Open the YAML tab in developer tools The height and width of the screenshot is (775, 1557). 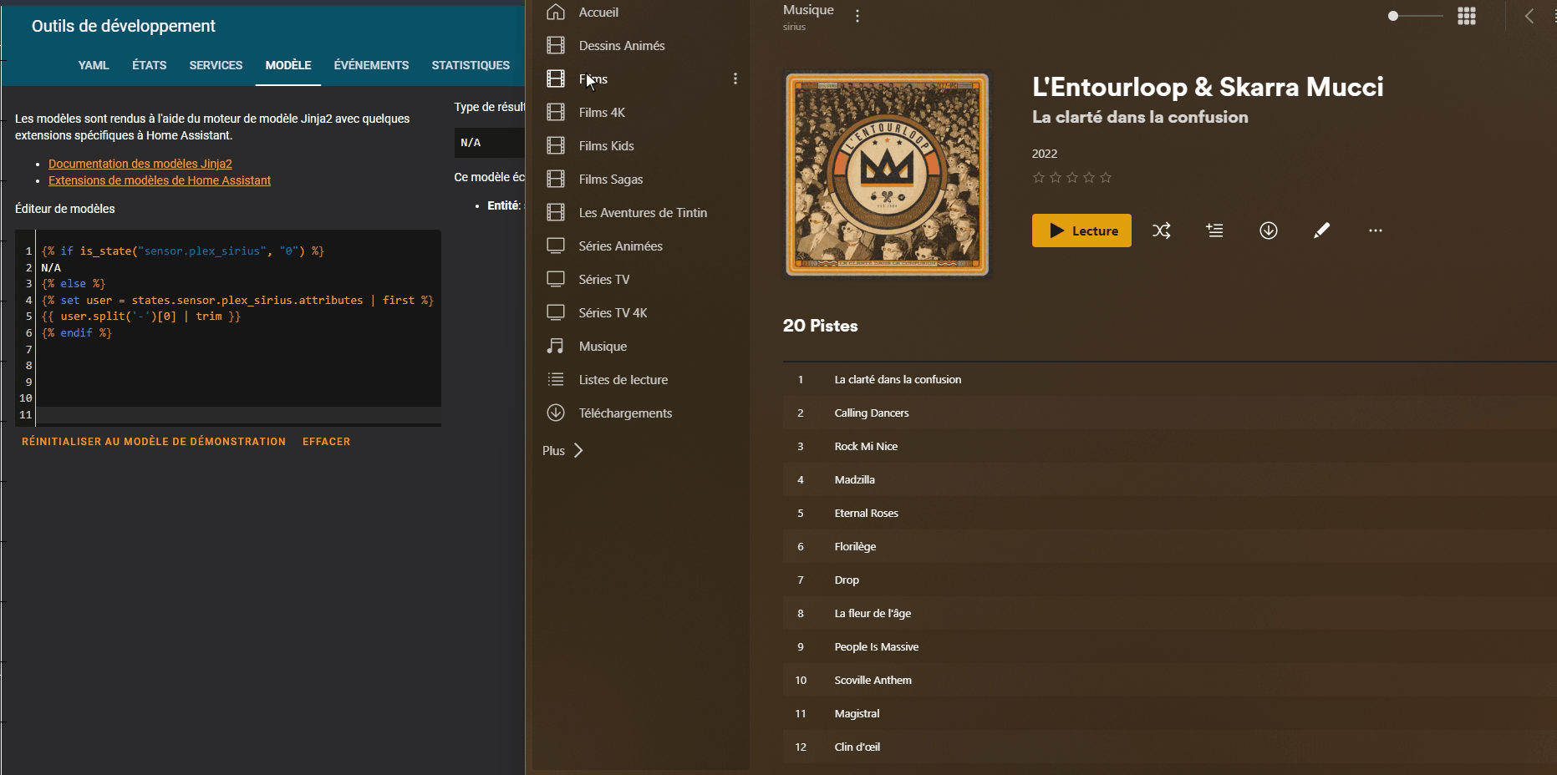[x=94, y=65]
